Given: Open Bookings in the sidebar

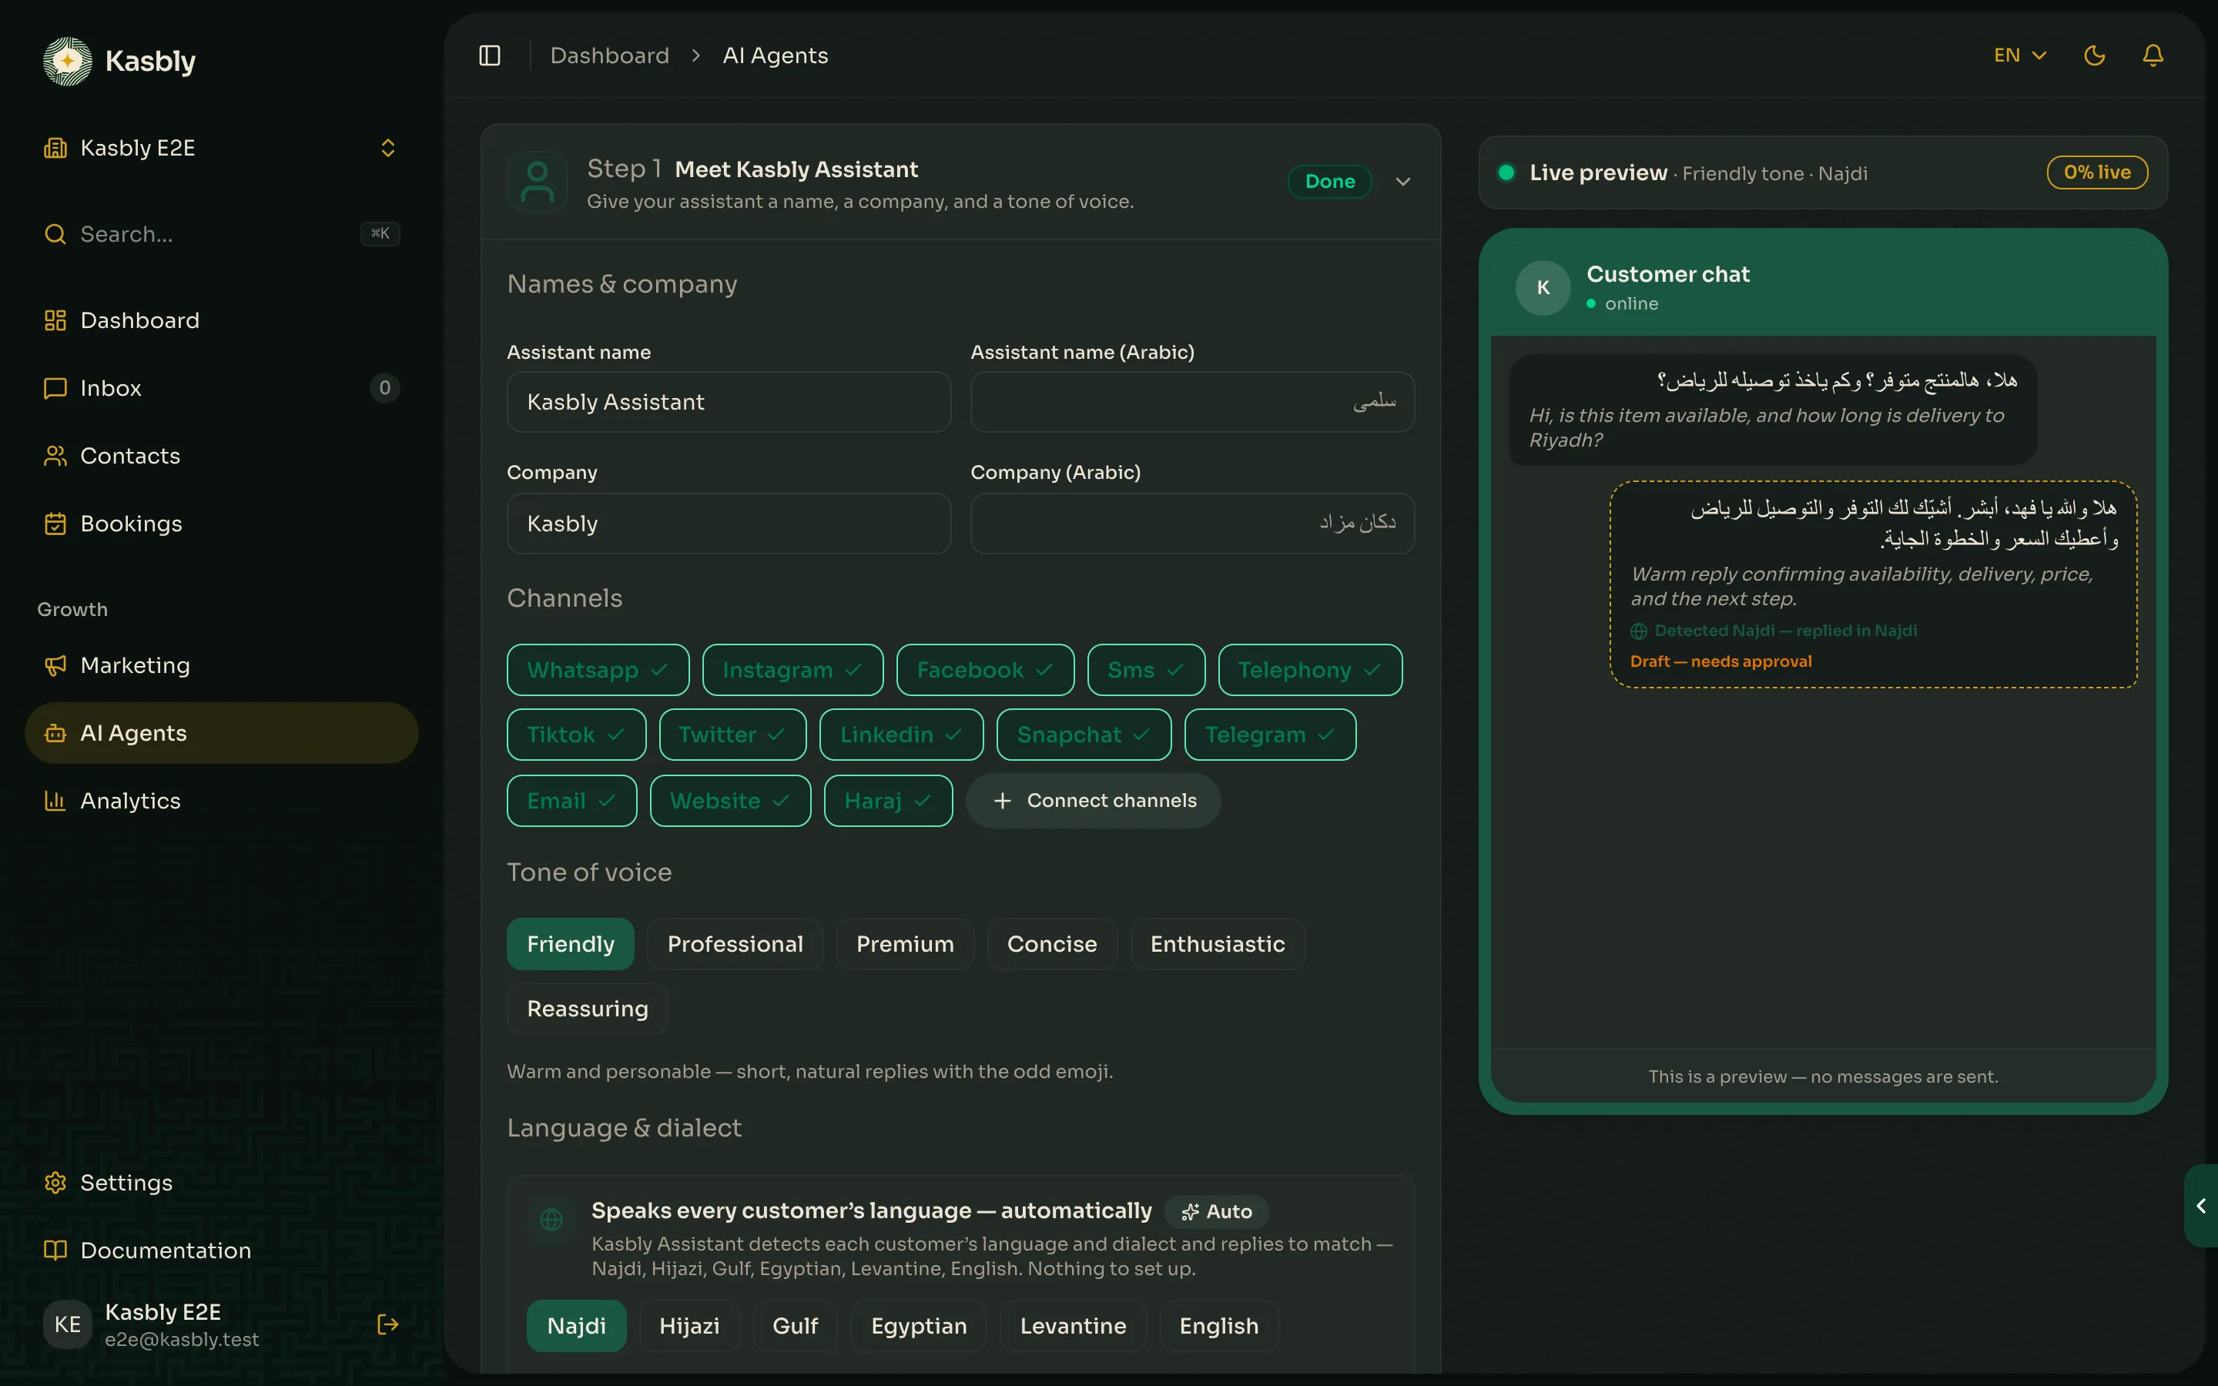Looking at the screenshot, I should click(221, 524).
